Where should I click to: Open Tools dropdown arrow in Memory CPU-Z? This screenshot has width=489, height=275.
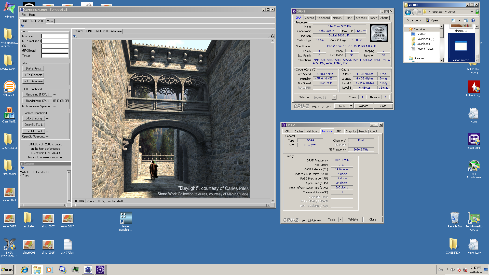[x=341, y=219]
